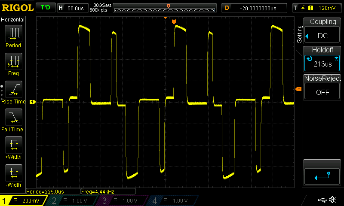Click the Horizontal menu header
Image resolution: width=344 pixels, height=206 pixels.
(13, 20)
